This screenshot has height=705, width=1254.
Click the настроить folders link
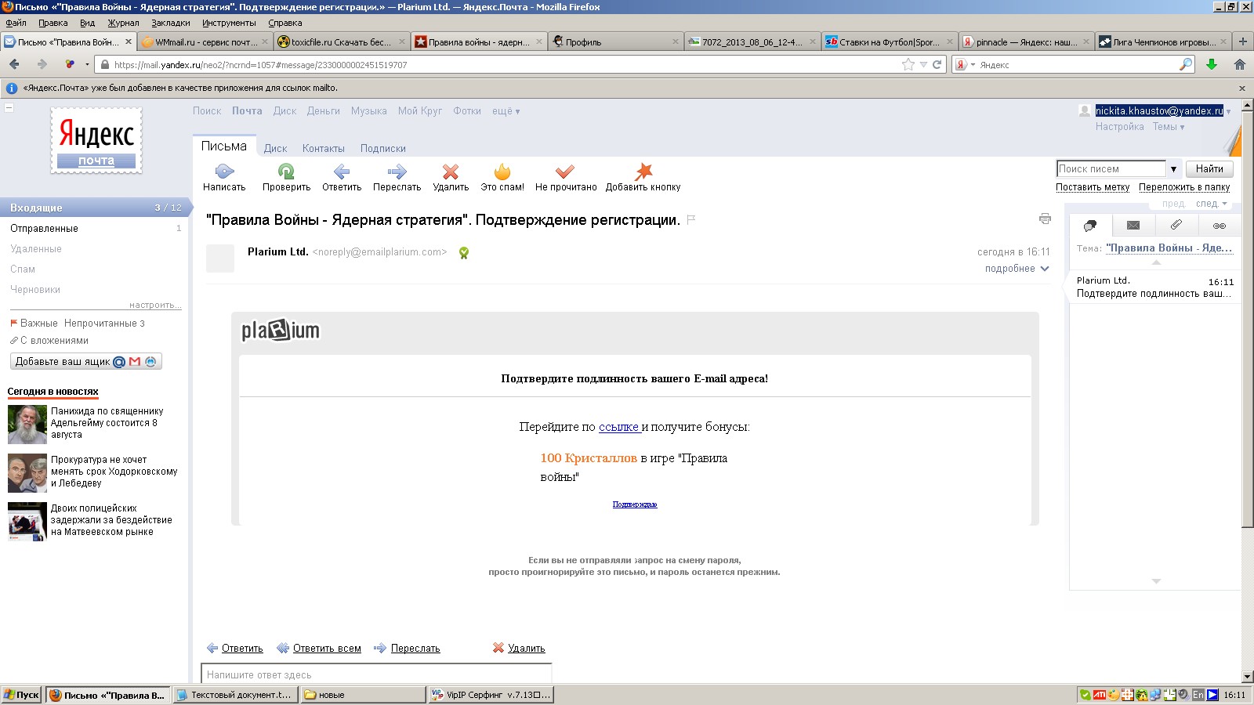155,305
